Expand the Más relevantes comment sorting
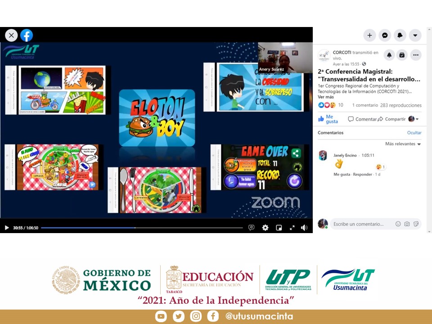Image resolution: width=432 pixels, height=324 pixels. point(403,144)
